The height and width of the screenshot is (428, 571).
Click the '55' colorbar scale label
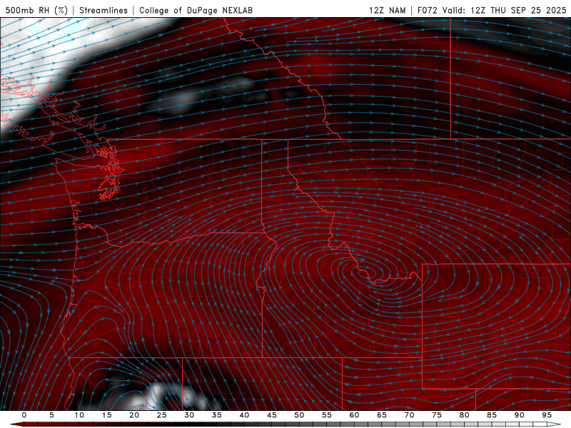327,415
